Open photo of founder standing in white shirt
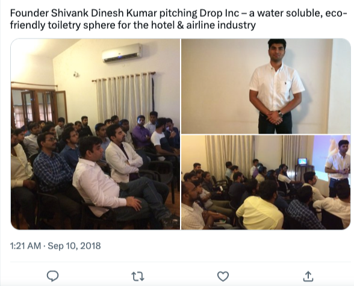Viewport: 354px width, 286px height. tap(266, 86)
